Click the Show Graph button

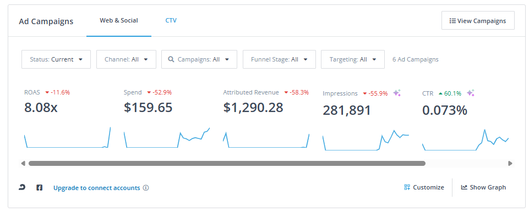tap(483, 187)
